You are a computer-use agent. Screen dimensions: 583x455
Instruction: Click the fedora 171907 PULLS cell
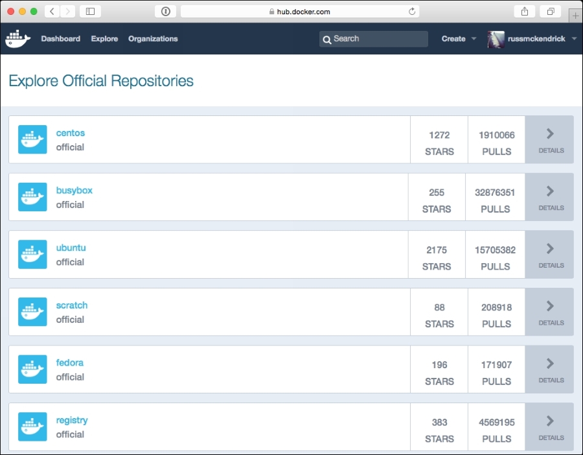tap(496, 369)
